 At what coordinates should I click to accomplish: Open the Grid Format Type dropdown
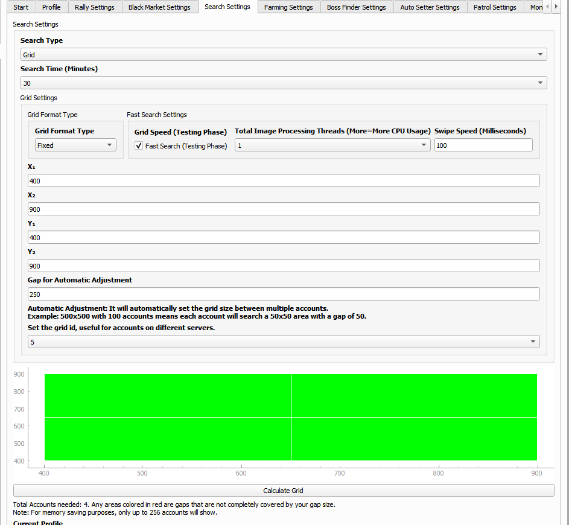(75, 145)
